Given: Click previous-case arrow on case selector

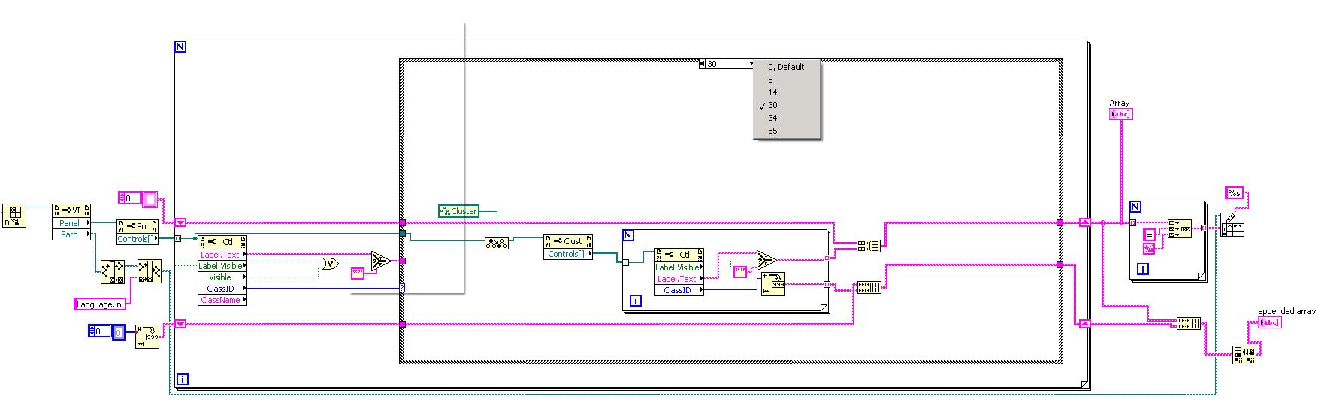Looking at the screenshot, I should point(702,64).
